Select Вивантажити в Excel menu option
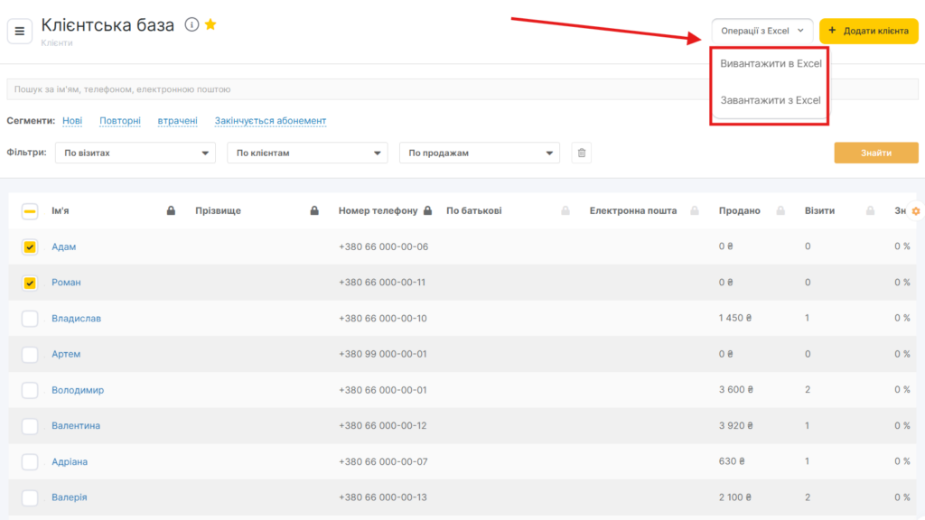The height and width of the screenshot is (520, 925). click(x=770, y=64)
